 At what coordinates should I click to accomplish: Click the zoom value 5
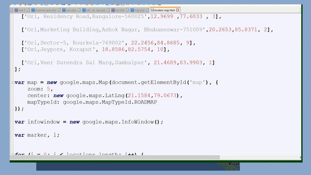point(49,89)
